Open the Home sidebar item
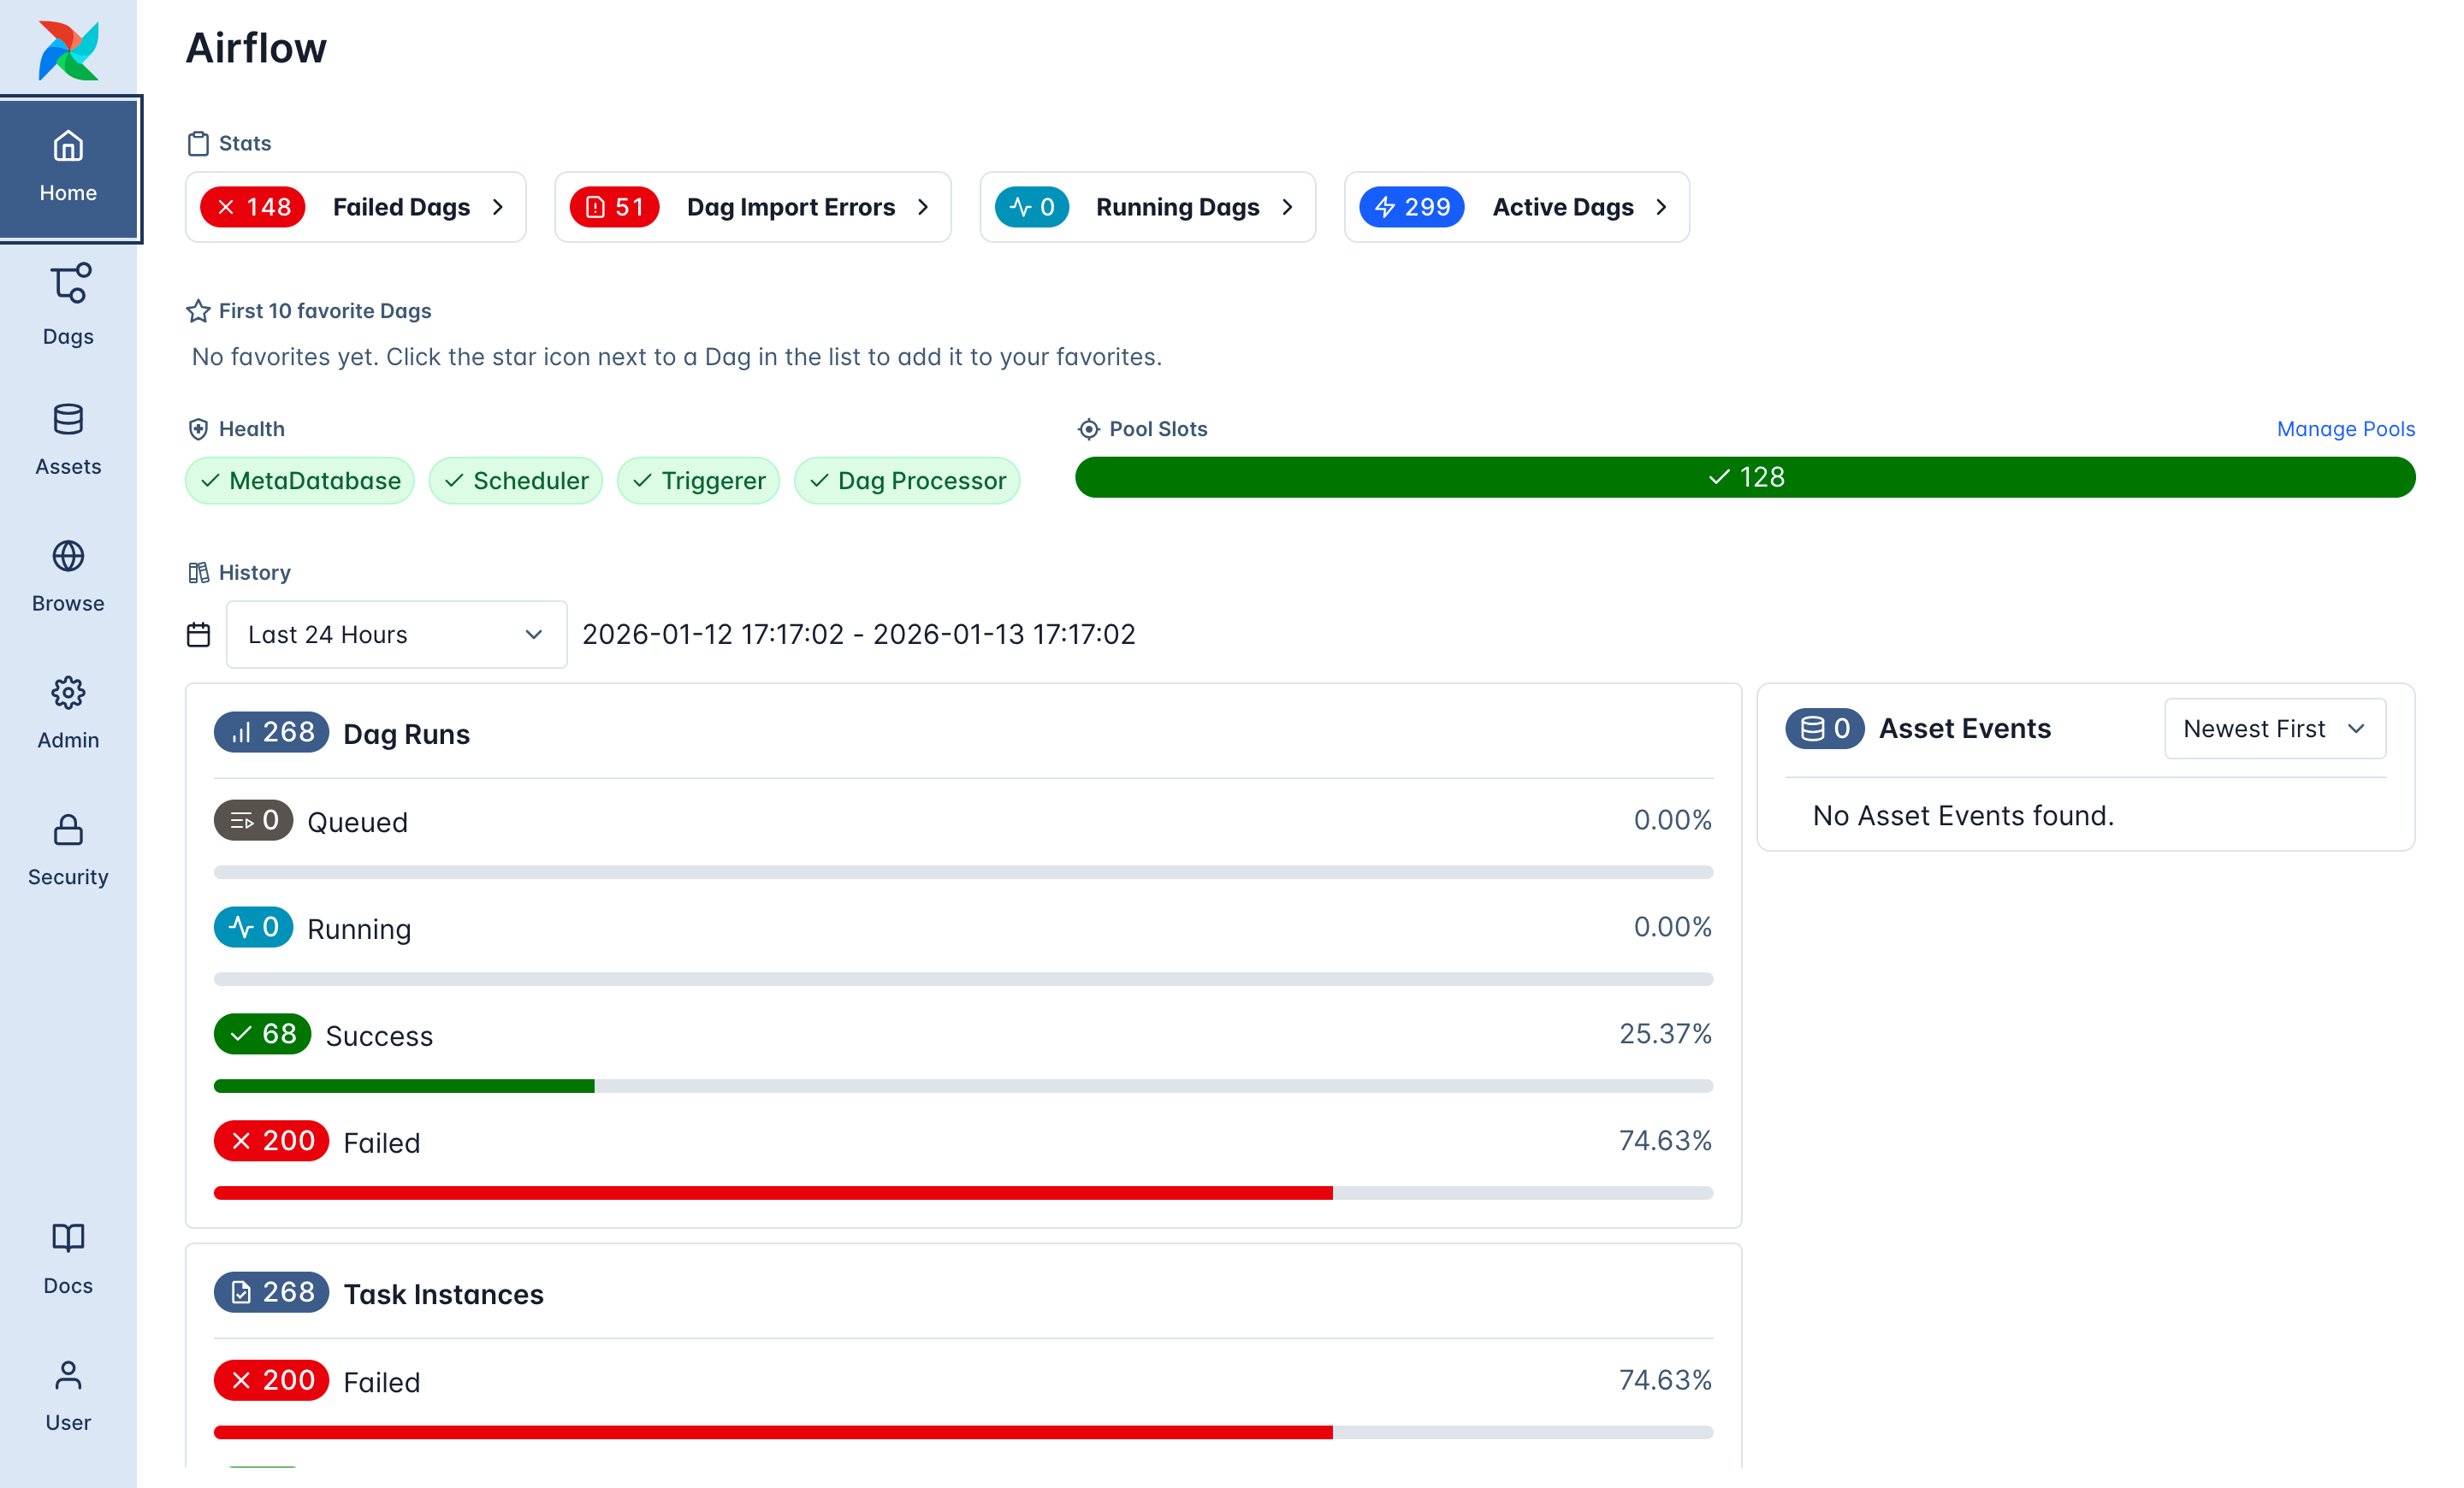The height and width of the screenshot is (1488, 2464). [69, 168]
